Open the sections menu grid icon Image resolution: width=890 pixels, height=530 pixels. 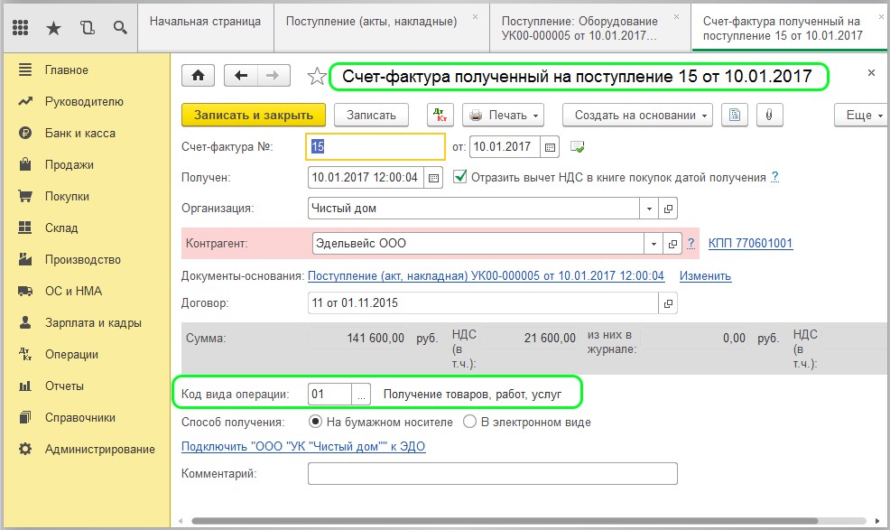click(21, 27)
